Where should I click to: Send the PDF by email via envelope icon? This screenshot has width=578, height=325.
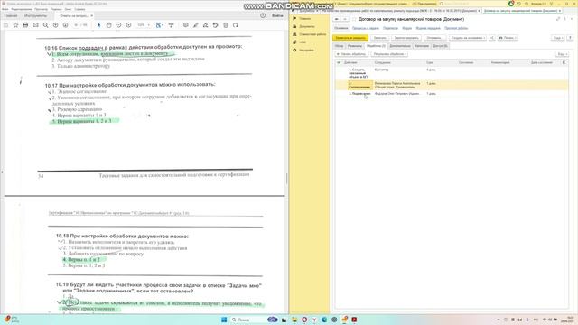35,25
